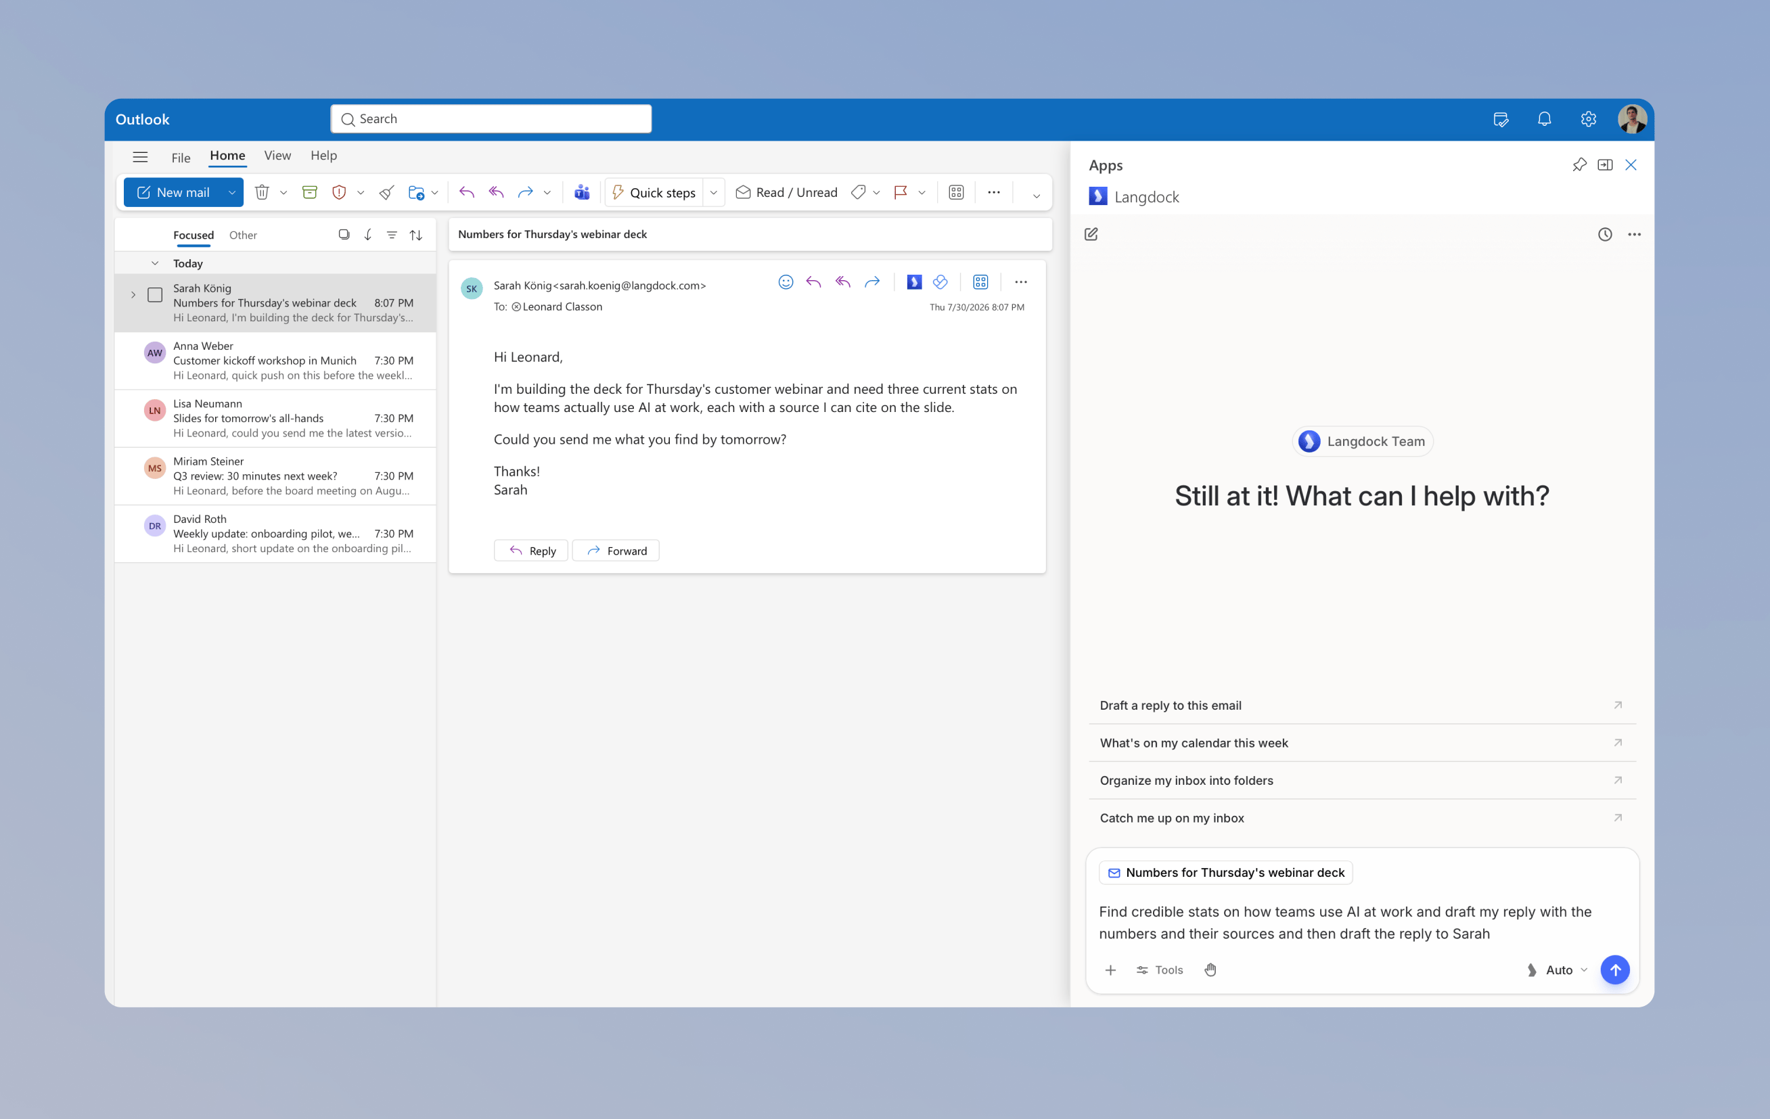The image size is (1770, 1119).
Task: Click the Reply button below the email
Action: coord(530,551)
